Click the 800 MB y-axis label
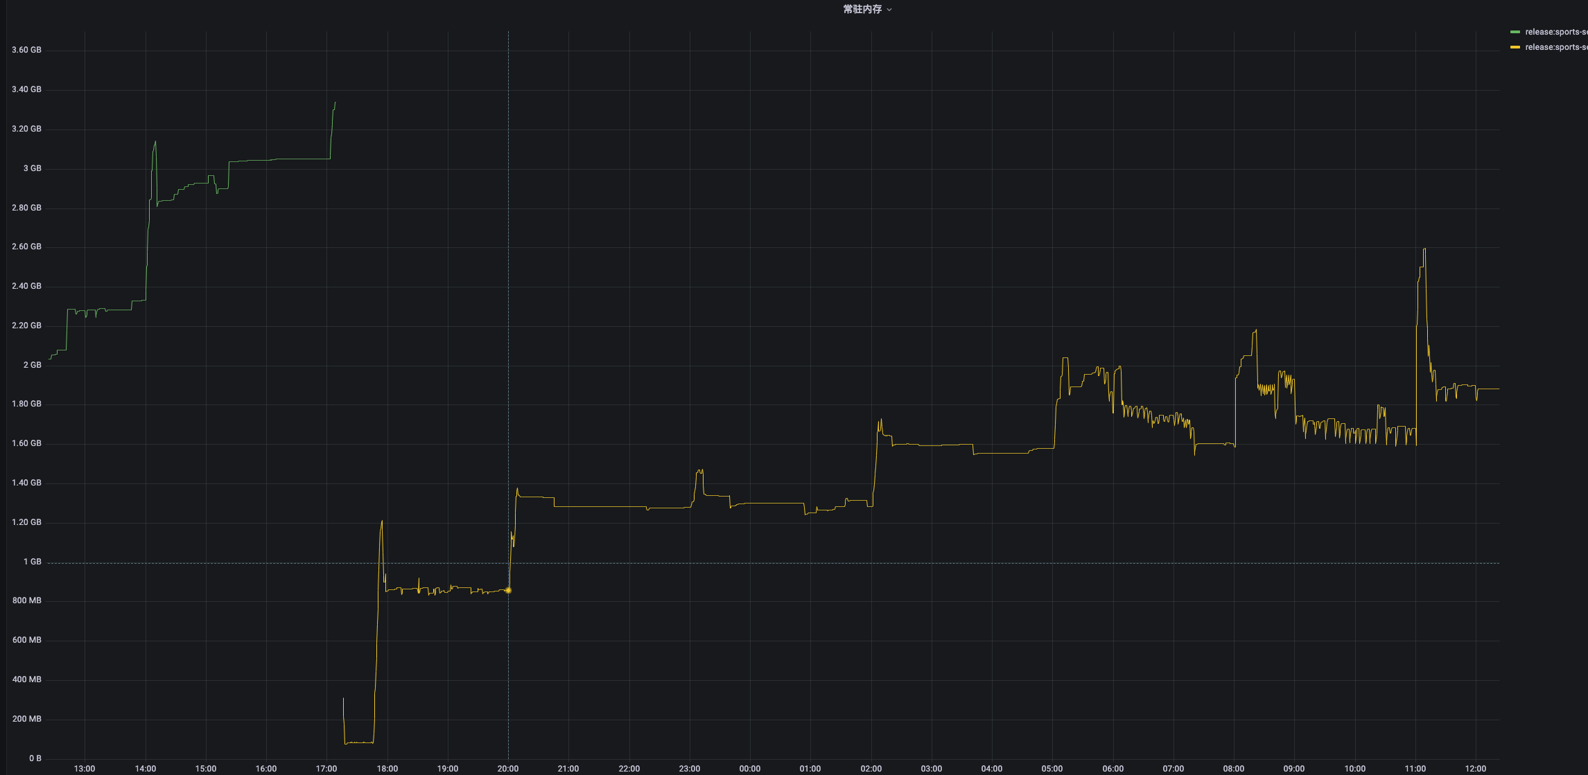The width and height of the screenshot is (1588, 775). click(x=27, y=600)
